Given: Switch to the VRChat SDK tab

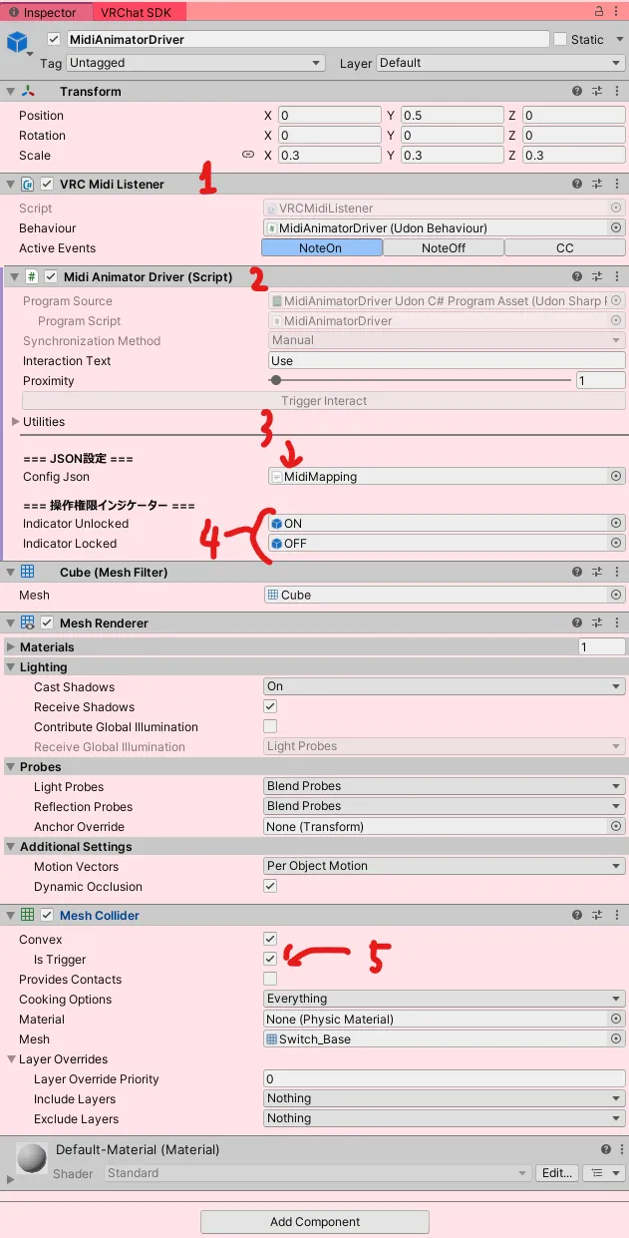Looking at the screenshot, I should pyautogui.click(x=135, y=13).
